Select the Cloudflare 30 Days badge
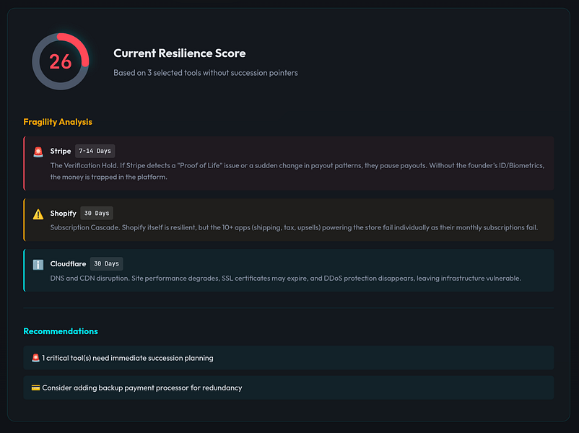The height and width of the screenshot is (433, 579). 106,263
